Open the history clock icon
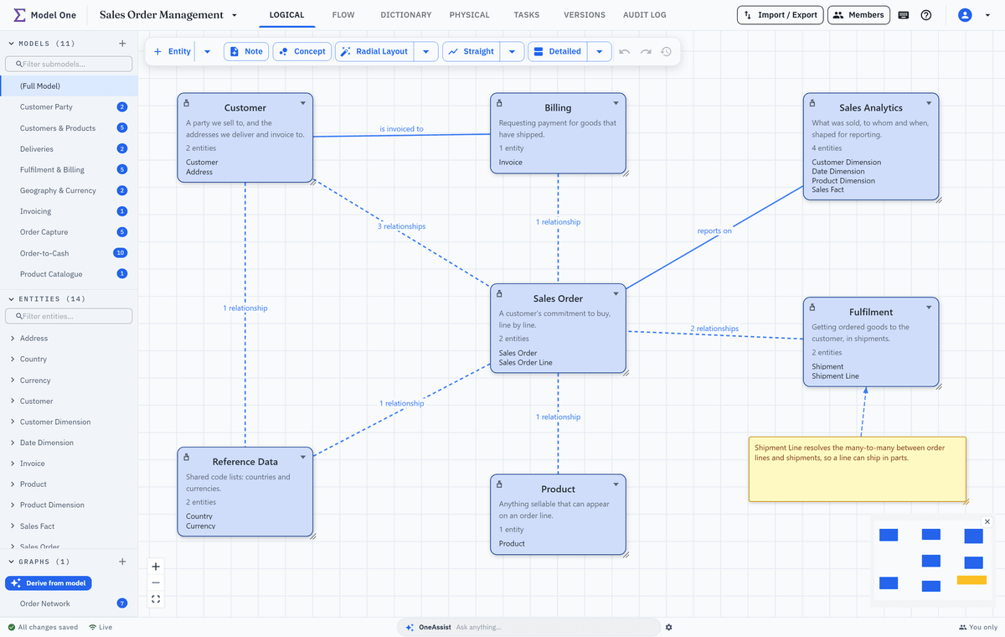This screenshot has width=1005, height=637. pos(666,51)
